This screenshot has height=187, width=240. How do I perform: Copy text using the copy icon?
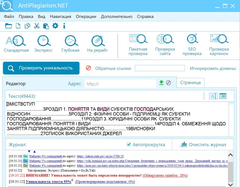point(27,26)
